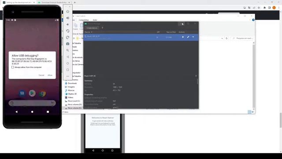Image resolution: width=282 pixels, height=159 pixels.
Task: Open the actions dropdown arrow for Pixel 2 API 30
Action: 193,37
